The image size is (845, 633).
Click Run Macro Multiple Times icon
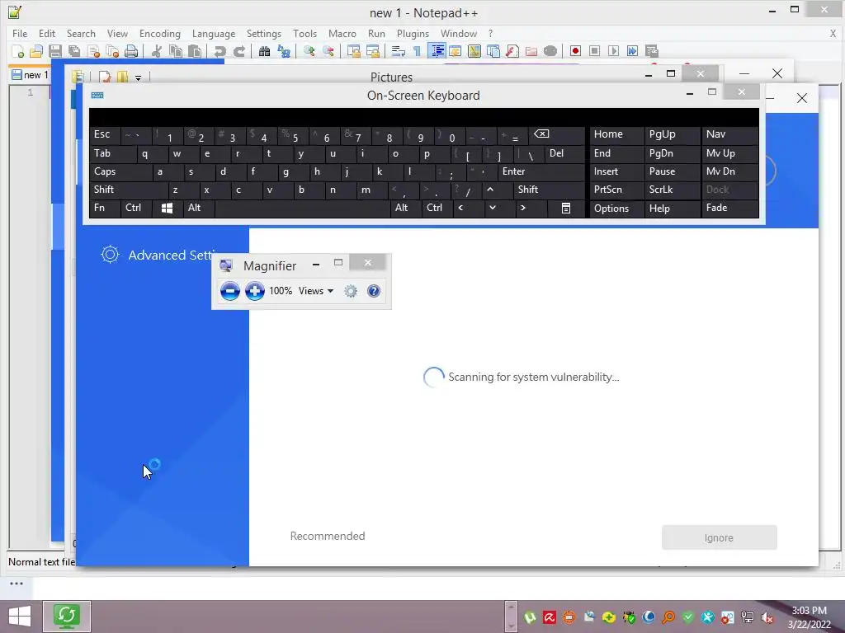(x=632, y=51)
